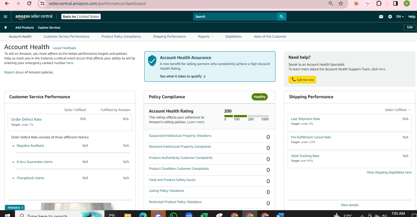The width and height of the screenshot is (417, 217).
Task: Open the settings gear icon
Action: coord(390,17)
